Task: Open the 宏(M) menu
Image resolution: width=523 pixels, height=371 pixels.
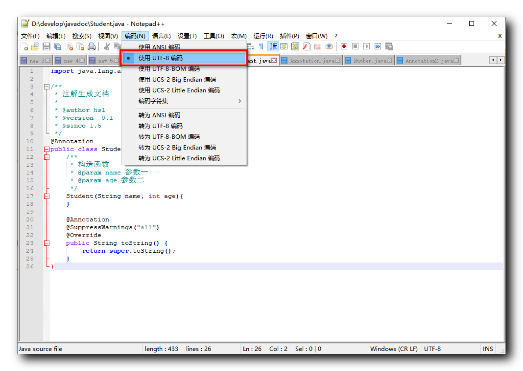Action: tap(239, 36)
